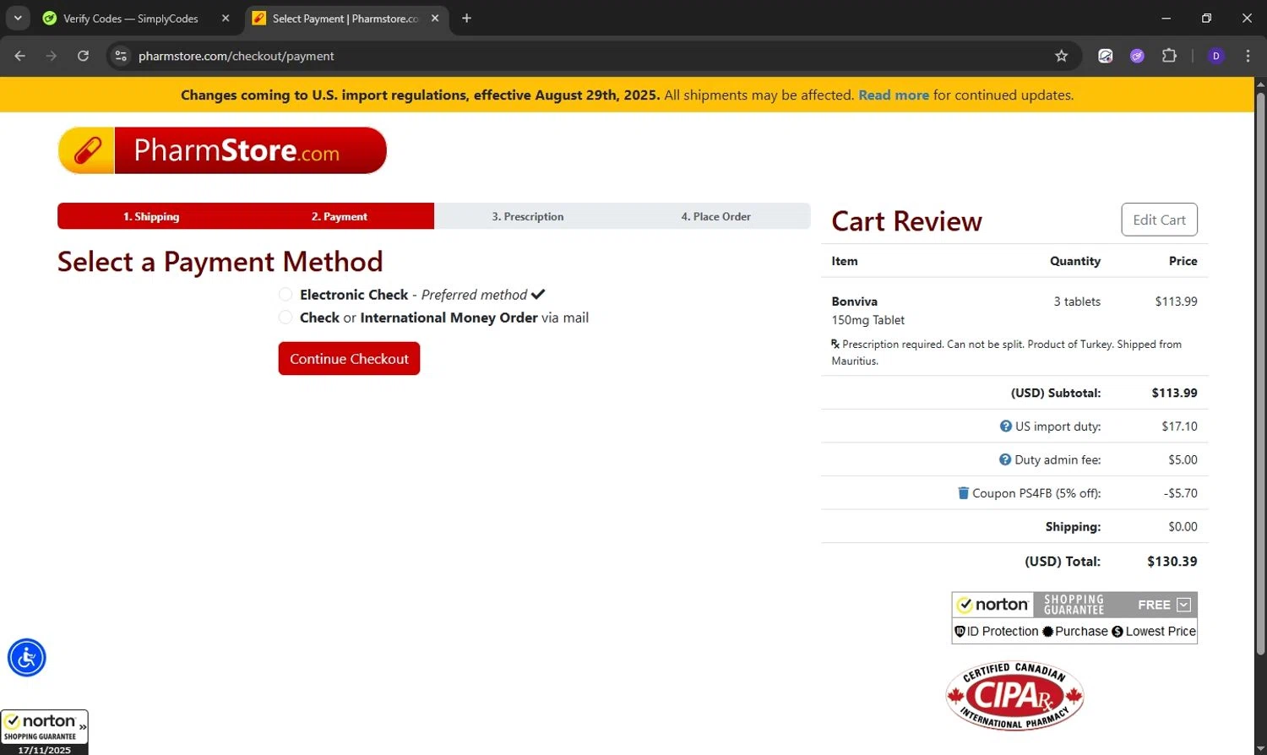Open the browser extensions puzzle menu
This screenshot has height=755, width=1267.
point(1169,56)
